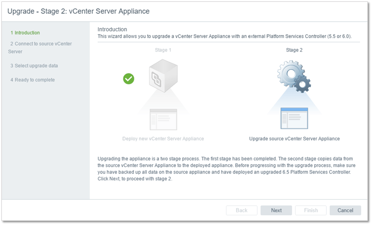Click the disabled Finish button
Viewport: 372px width, 225px height.
[x=311, y=210]
